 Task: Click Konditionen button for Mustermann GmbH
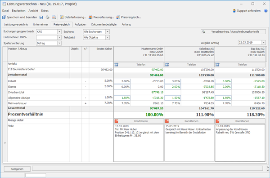[139, 121]
